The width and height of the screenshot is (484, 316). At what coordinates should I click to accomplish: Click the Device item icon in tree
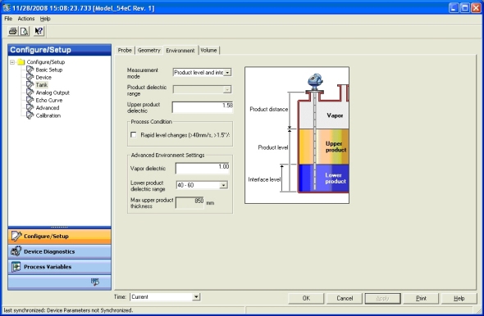click(x=30, y=77)
